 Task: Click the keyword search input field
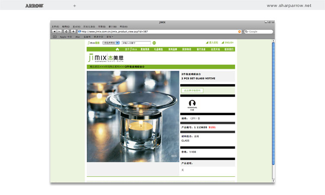tap(136, 43)
